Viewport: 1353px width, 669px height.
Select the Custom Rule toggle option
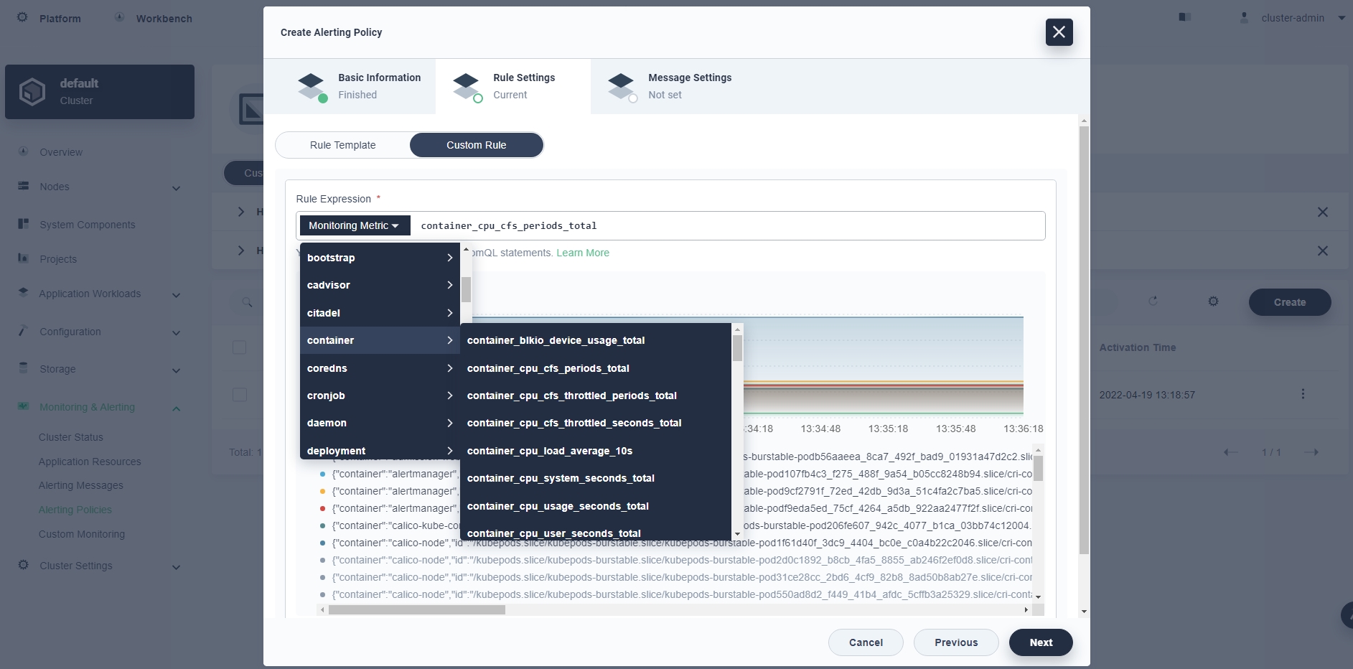(x=476, y=145)
